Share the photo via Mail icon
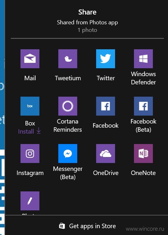Screen dimensions: 168x235 [30, 59]
